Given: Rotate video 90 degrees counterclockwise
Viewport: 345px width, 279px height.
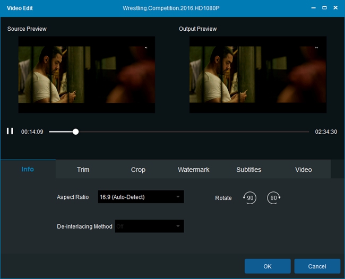Looking at the screenshot, I should [249, 198].
